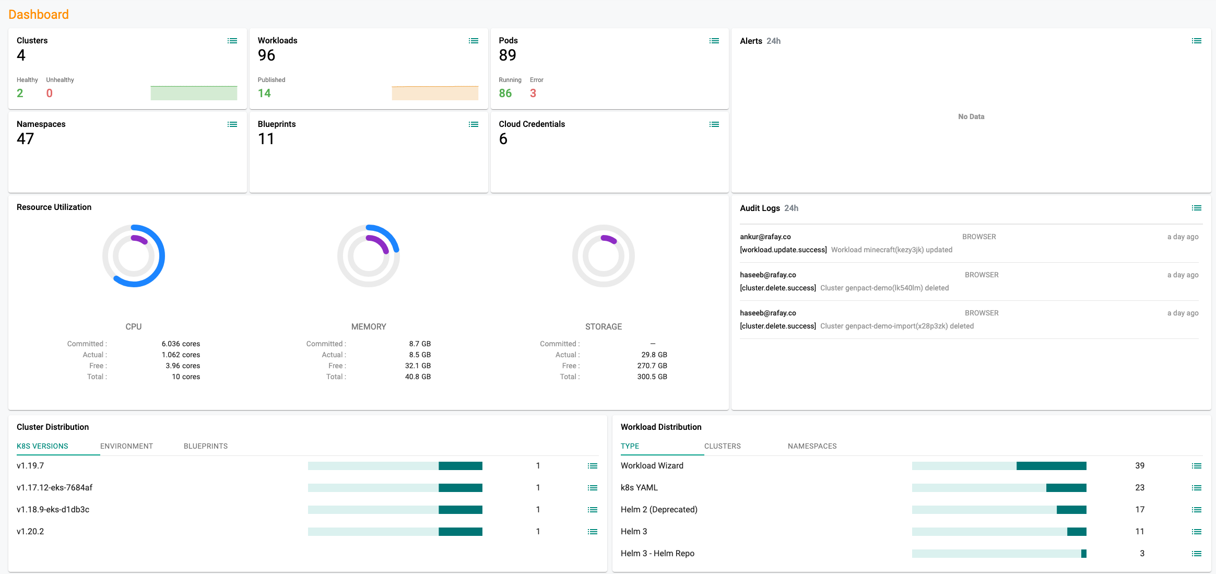Open the Namespaces card list icon

[232, 124]
